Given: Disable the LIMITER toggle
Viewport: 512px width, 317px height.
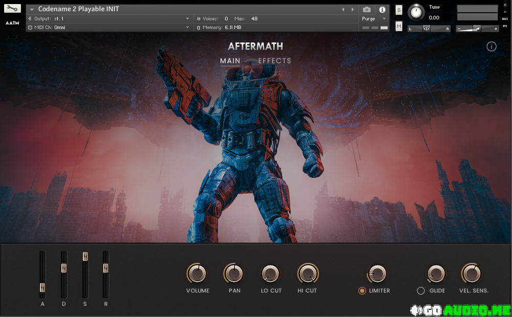Looking at the screenshot, I should 362,291.
